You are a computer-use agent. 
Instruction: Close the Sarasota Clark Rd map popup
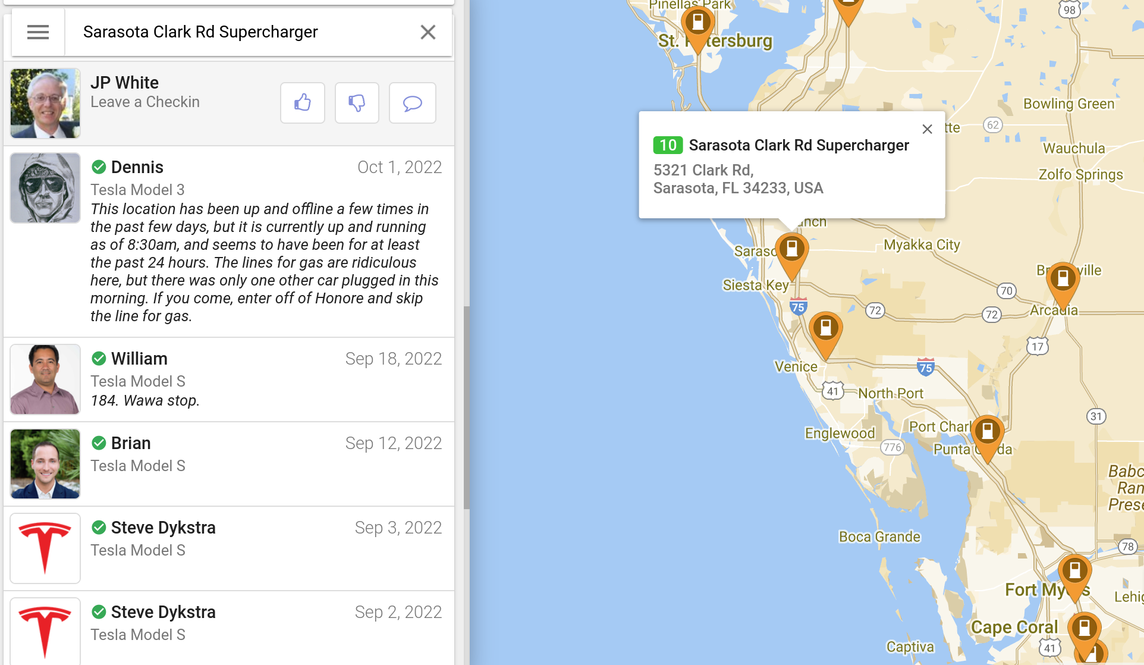click(927, 129)
